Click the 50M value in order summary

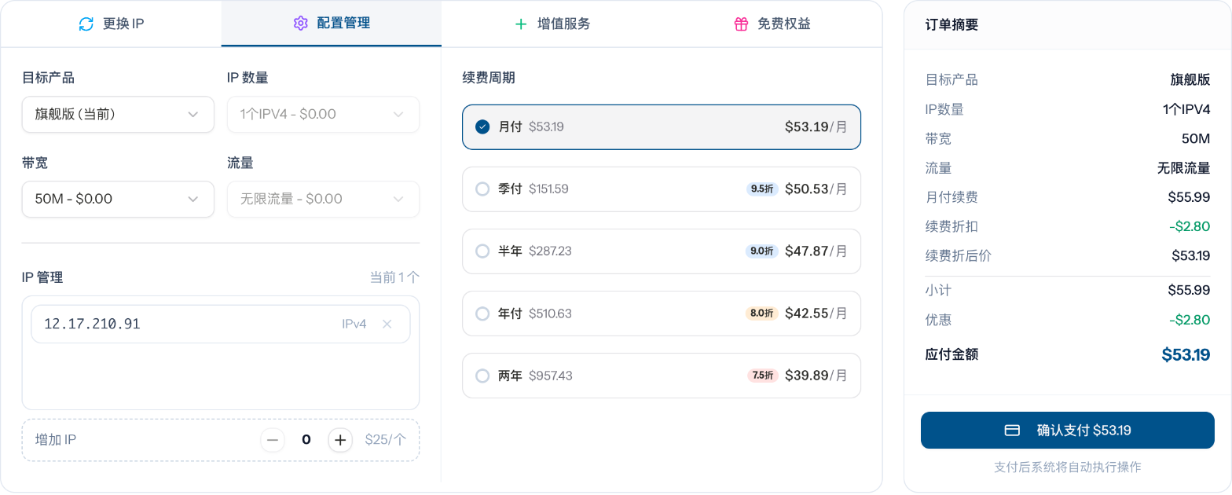click(1196, 139)
